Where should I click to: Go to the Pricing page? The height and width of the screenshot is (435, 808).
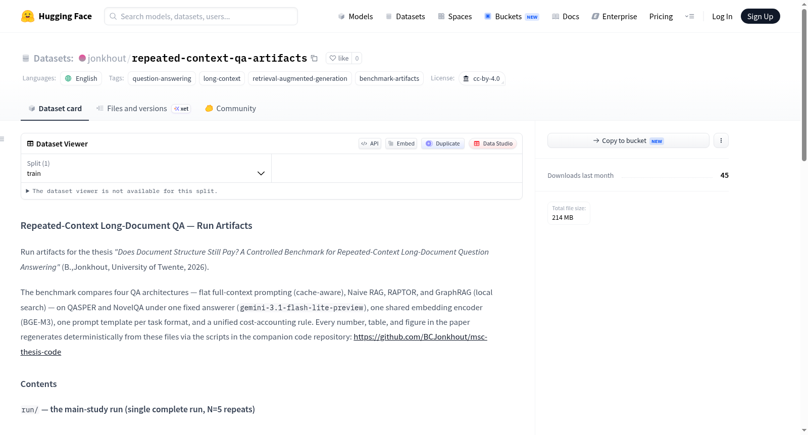click(661, 16)
